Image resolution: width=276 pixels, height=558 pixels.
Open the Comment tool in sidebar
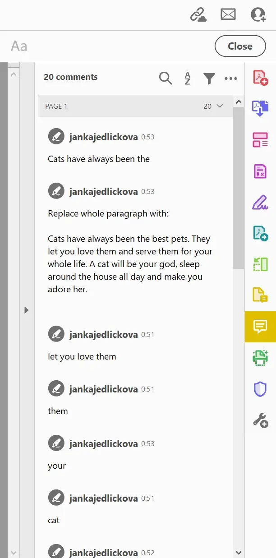pos(260,326)
